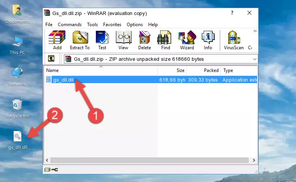The width and height of the screenshot is (296, 182).
Task: Open the Commands menu
Action: pos(70,25)
